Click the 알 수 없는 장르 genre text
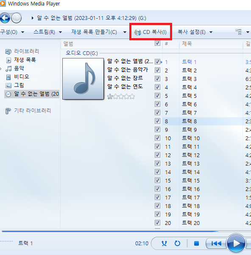The height and width of the screenshot is (255, 251). (x=125, y=78)
